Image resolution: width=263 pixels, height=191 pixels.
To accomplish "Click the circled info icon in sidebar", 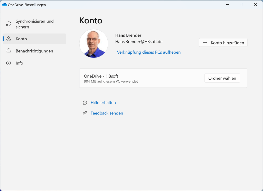I will (x=8, y=63).
